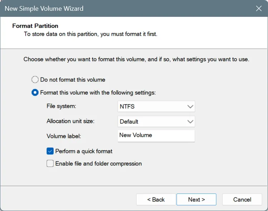Select the Do not format this volume radio button
The image size is (268, 211).
point(35,80)
